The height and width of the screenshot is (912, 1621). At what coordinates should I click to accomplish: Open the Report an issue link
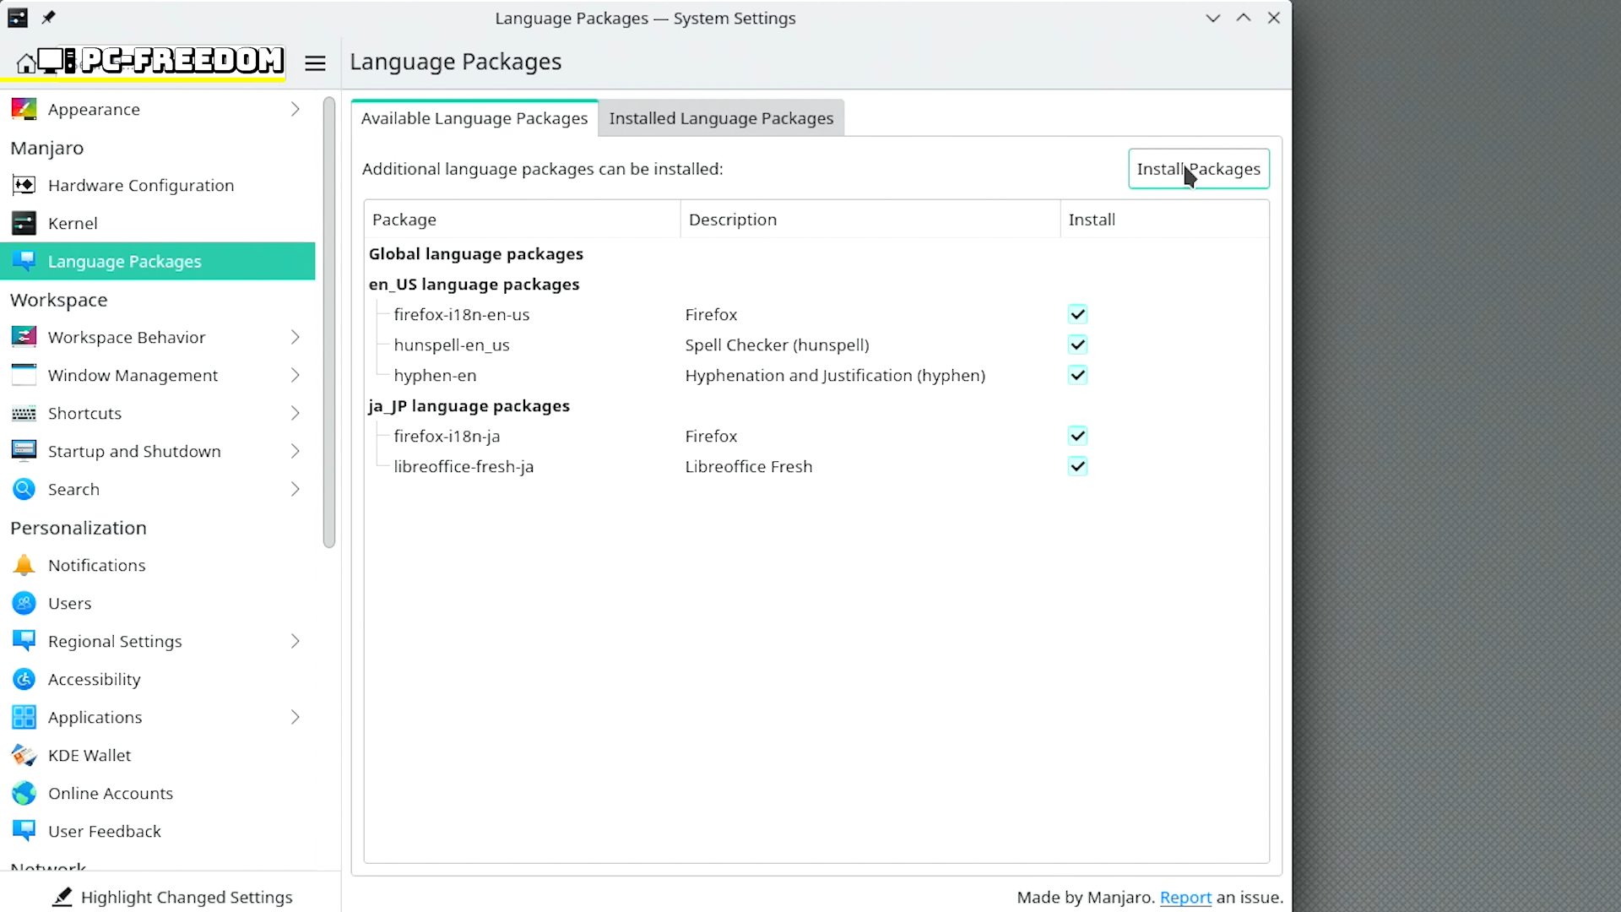1185,897
